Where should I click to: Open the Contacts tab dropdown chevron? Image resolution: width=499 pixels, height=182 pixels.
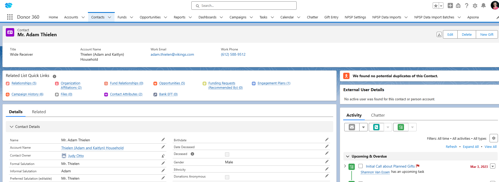[x=109, y=17]
